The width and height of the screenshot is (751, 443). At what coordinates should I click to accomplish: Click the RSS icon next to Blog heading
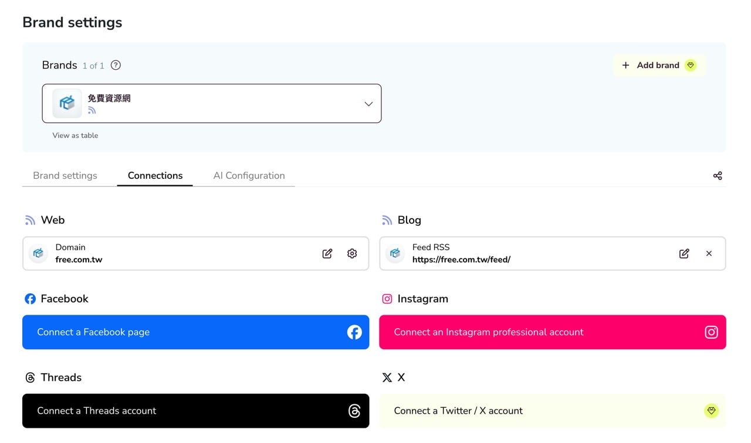387,220
